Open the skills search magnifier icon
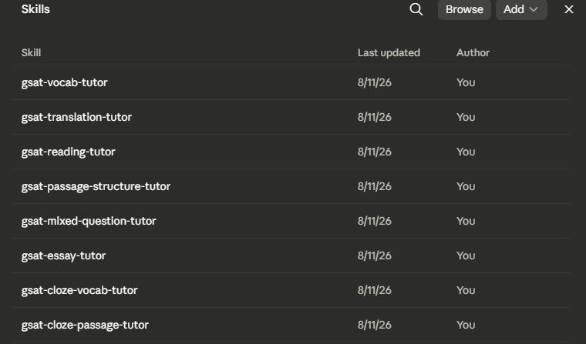 pyautogui.click(x=416, y=9)
